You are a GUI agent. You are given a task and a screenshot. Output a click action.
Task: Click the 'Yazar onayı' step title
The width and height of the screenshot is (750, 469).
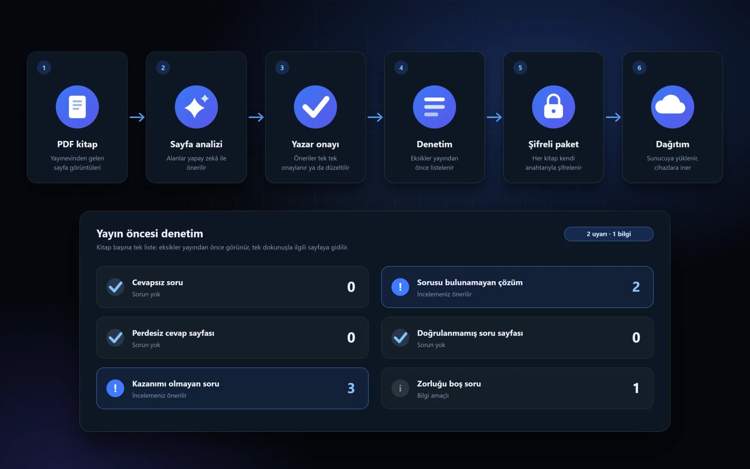tap(315, 144)
